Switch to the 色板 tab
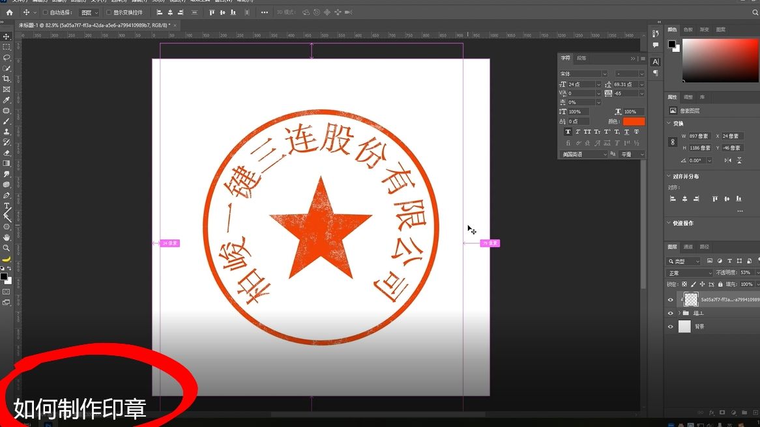760x427 pixels. click(690, 29)
